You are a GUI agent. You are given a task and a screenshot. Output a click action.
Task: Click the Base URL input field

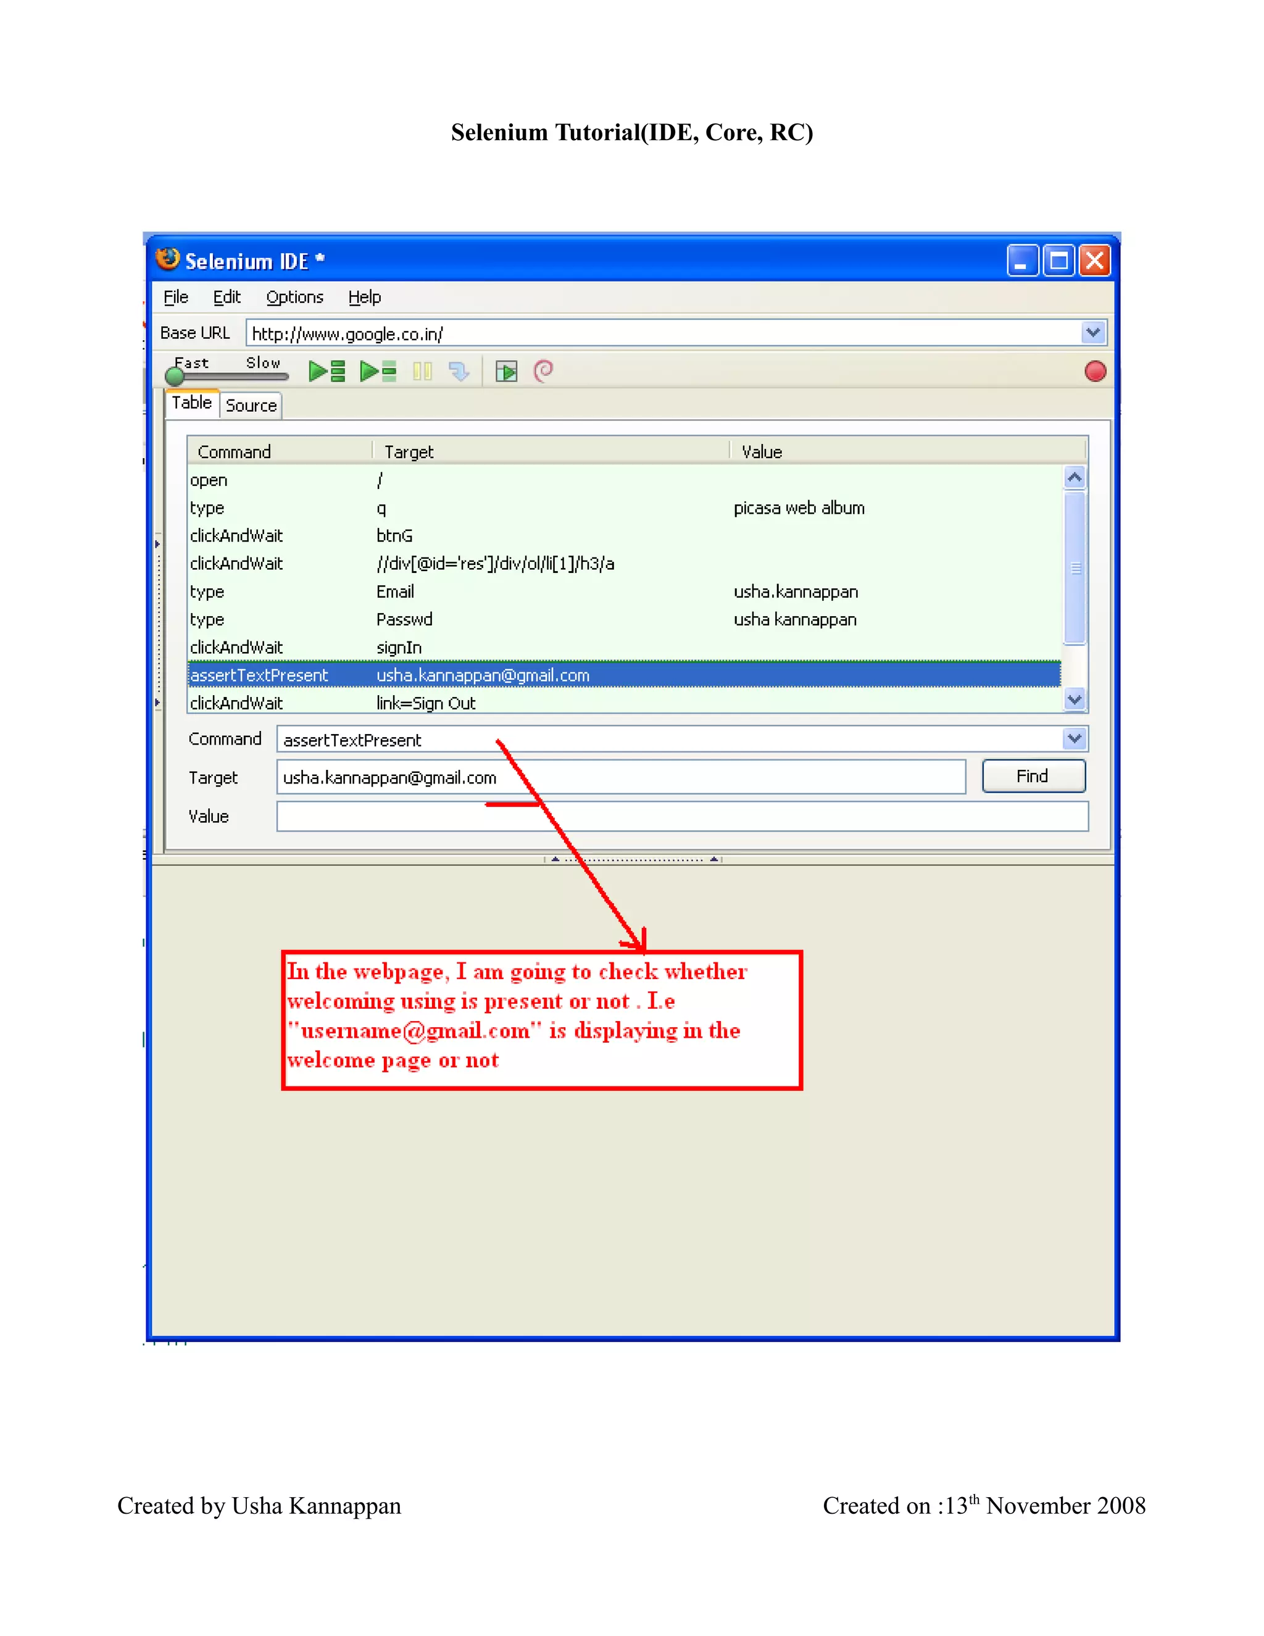pyautogui.click(x=663, y=333)
